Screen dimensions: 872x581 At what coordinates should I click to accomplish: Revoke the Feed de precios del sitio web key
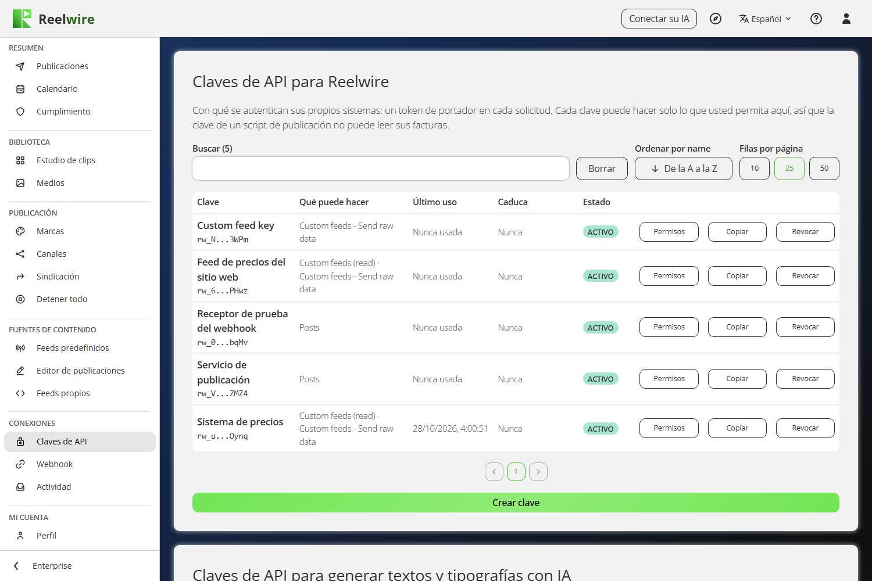[x=805, y=276]
